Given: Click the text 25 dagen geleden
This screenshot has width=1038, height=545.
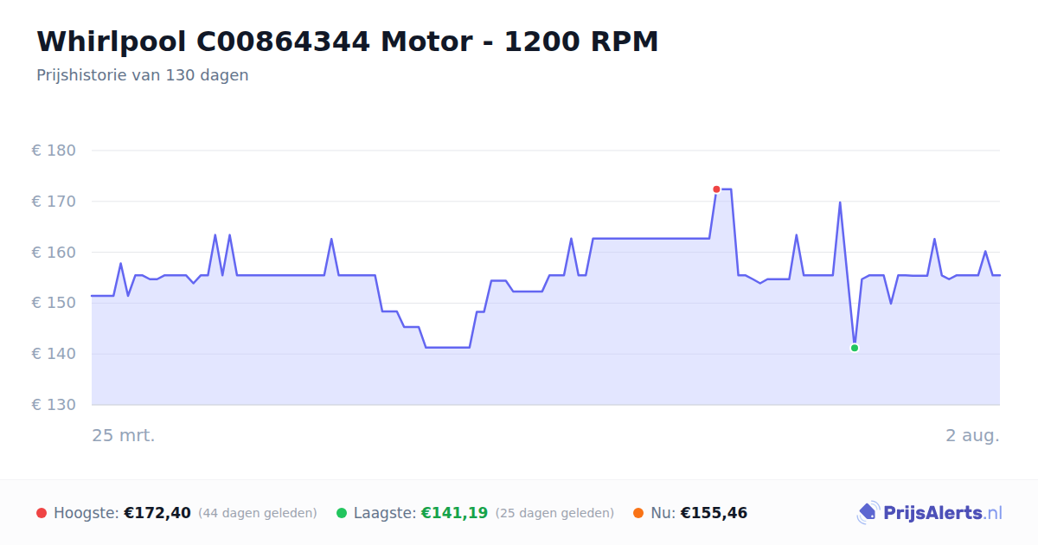Looking at the screenshot, I should 554,513.
